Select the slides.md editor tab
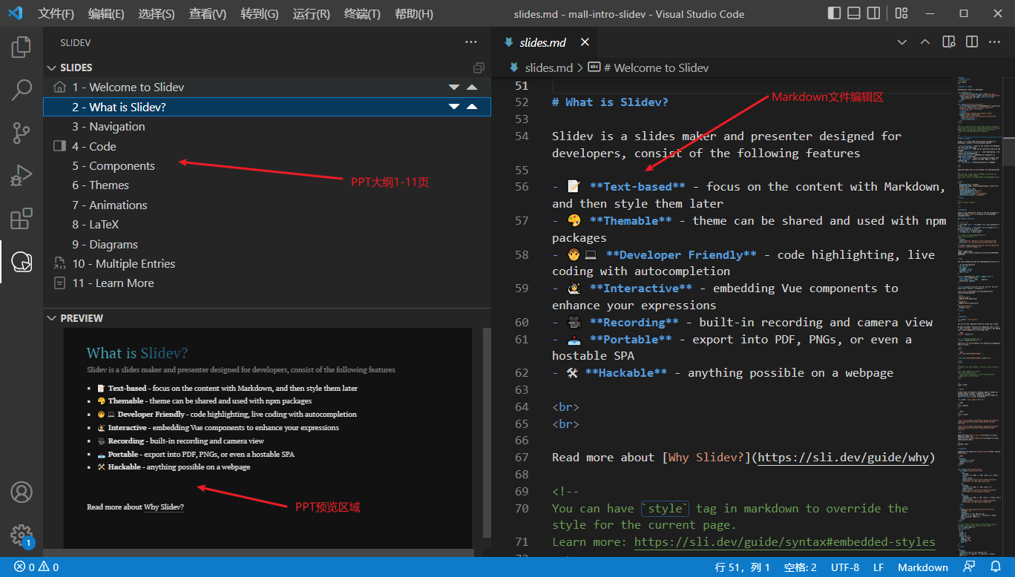This screenshot has width=1015, height=577. (x=543, y=42)
